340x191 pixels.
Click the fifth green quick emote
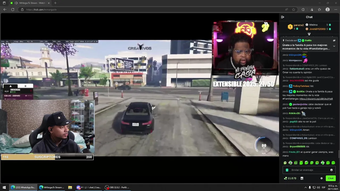tap(306, 163)
